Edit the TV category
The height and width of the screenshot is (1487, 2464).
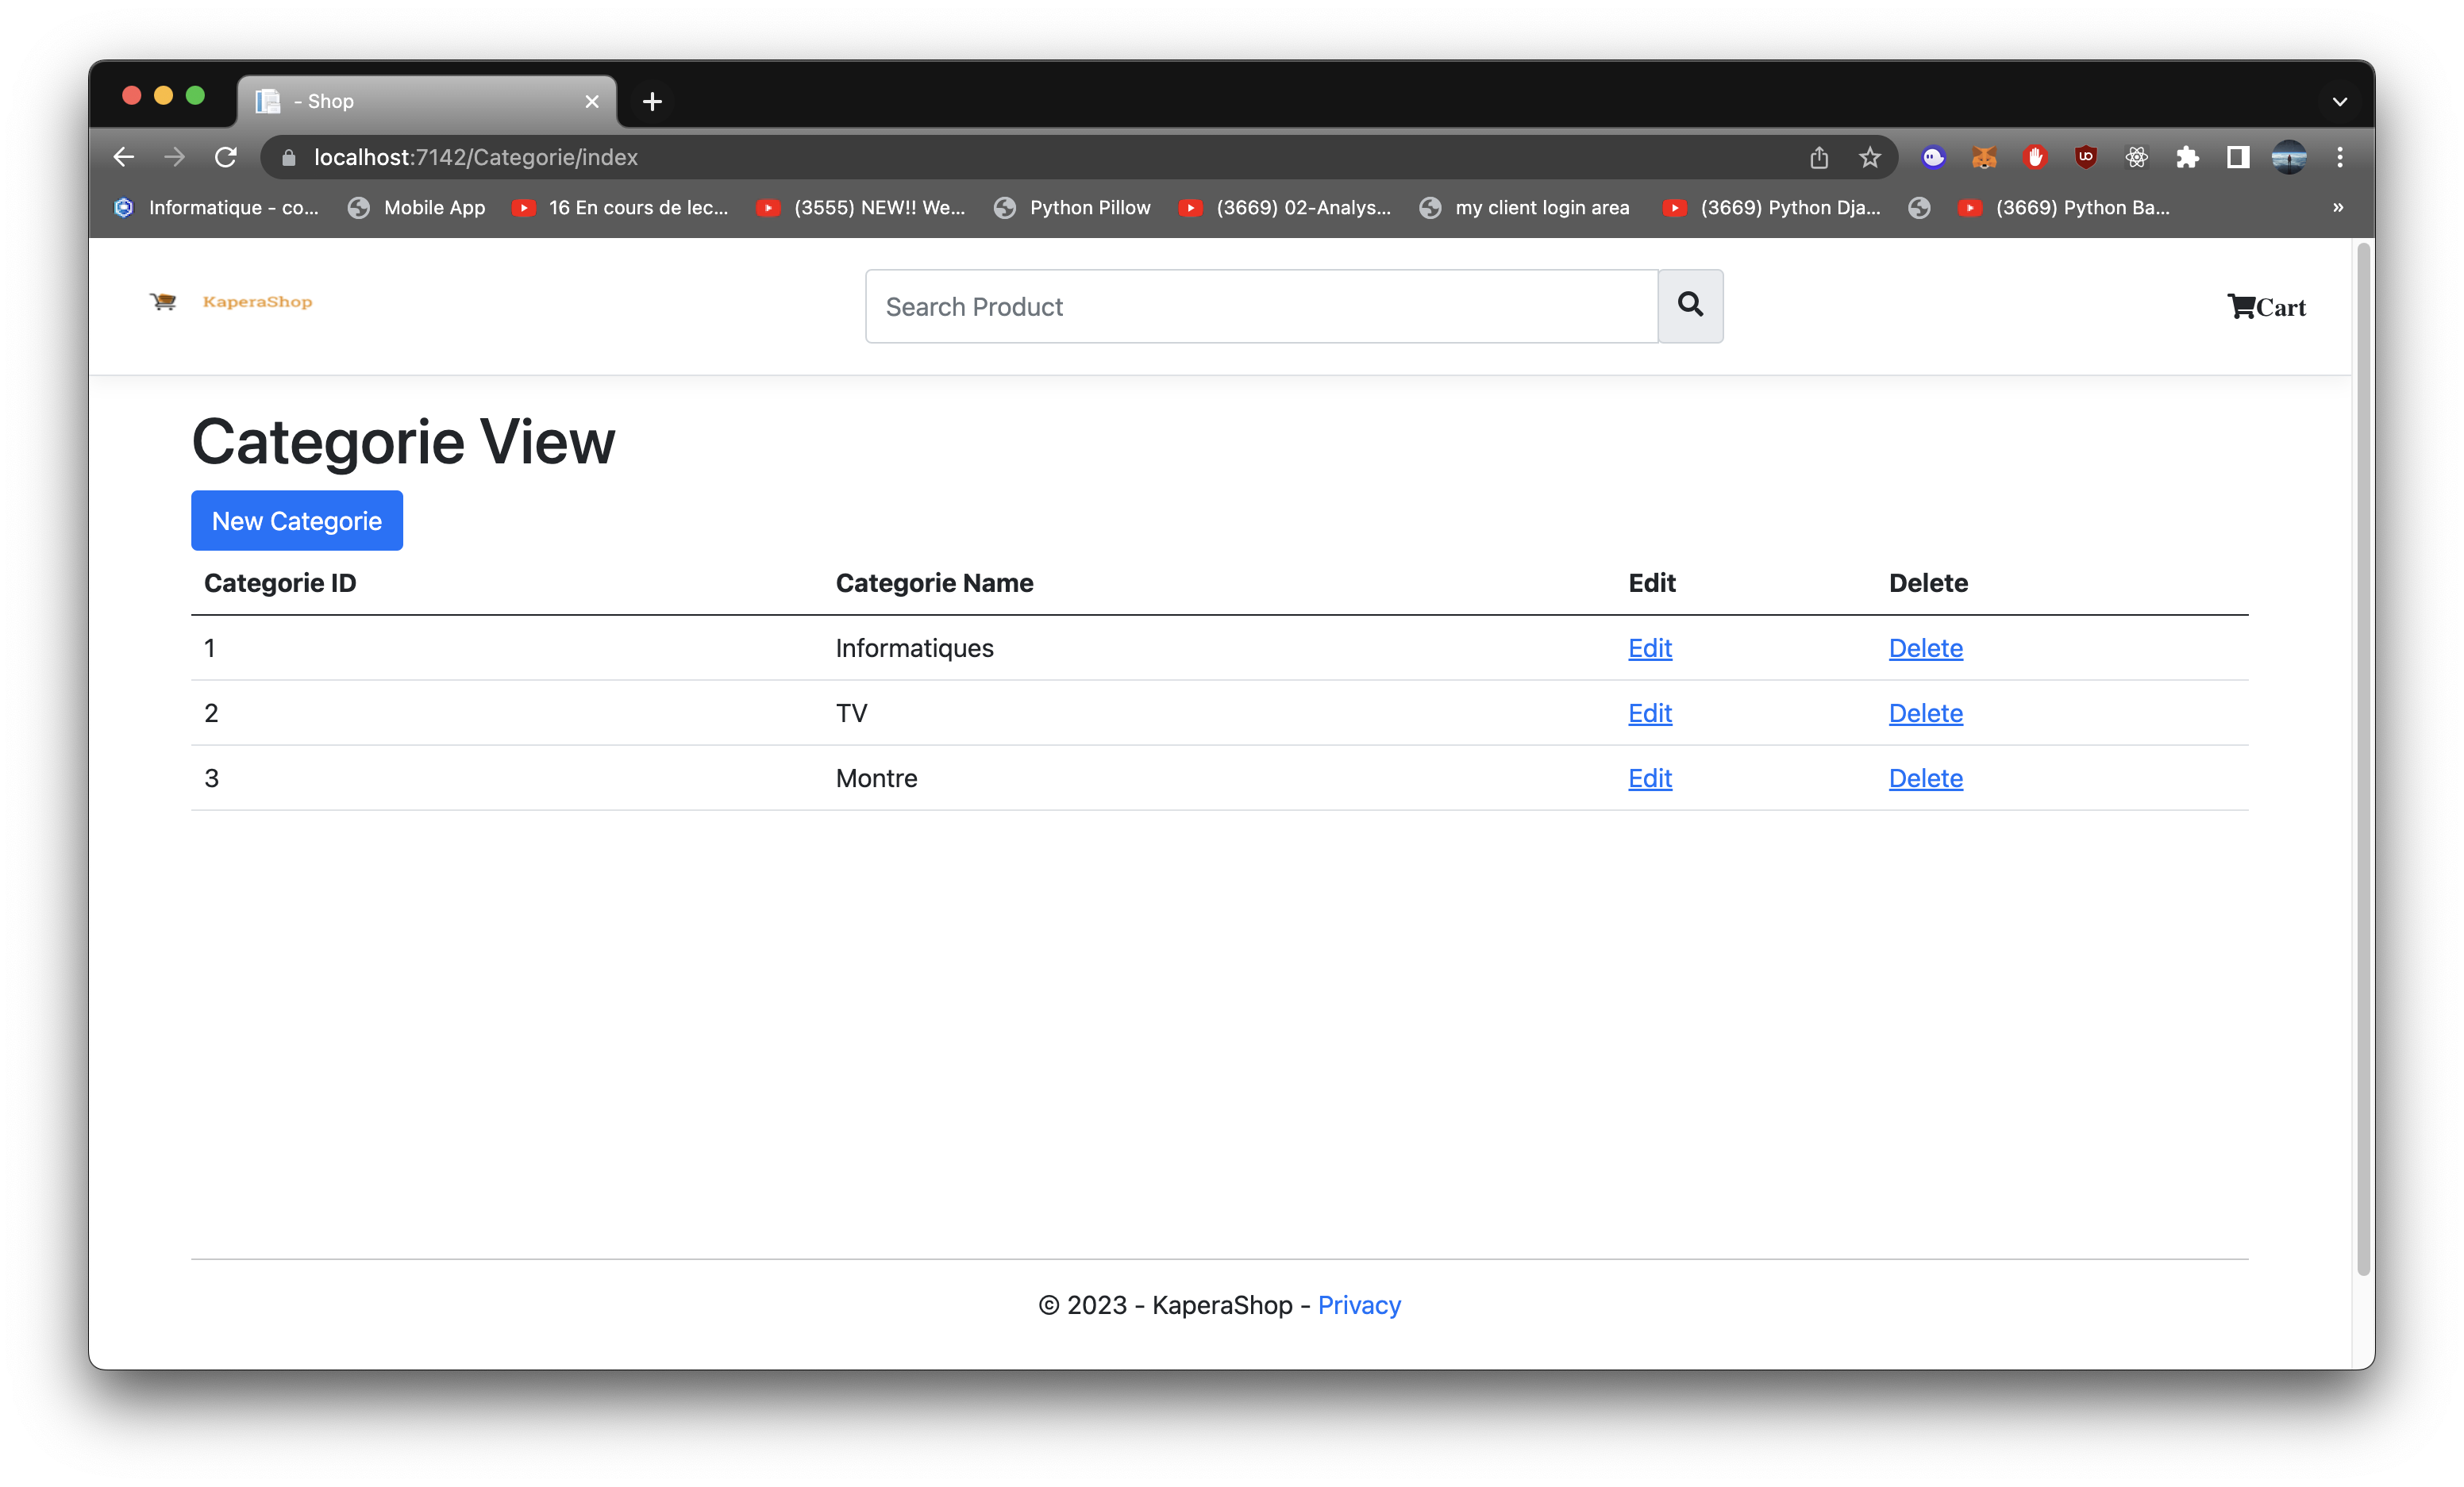(x=1649, y=713)
